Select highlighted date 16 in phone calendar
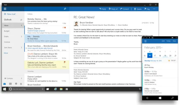Image resolution: width=180 pixels, height=105 pixels. pyautogui.click(x=150, y=55)
